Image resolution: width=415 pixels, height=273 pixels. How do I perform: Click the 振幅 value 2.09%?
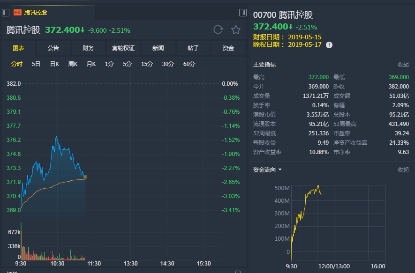(400, 105)
